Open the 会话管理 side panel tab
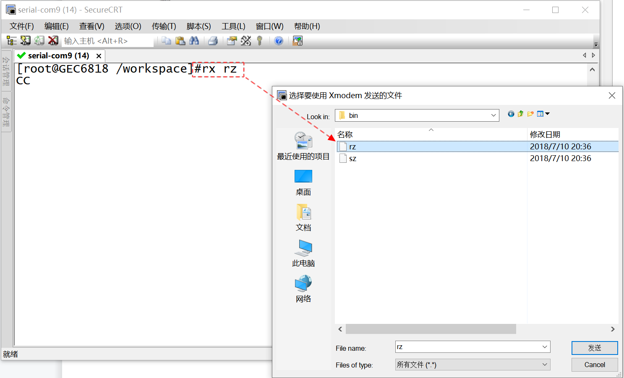 pos(6,71)
